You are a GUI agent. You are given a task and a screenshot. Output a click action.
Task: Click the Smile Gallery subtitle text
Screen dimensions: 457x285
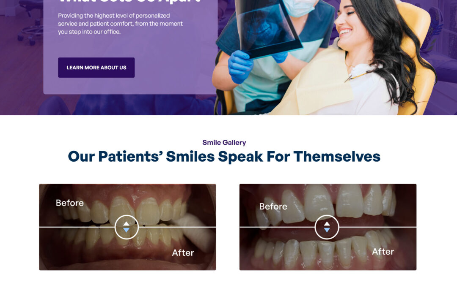click(x=224, y=143)
